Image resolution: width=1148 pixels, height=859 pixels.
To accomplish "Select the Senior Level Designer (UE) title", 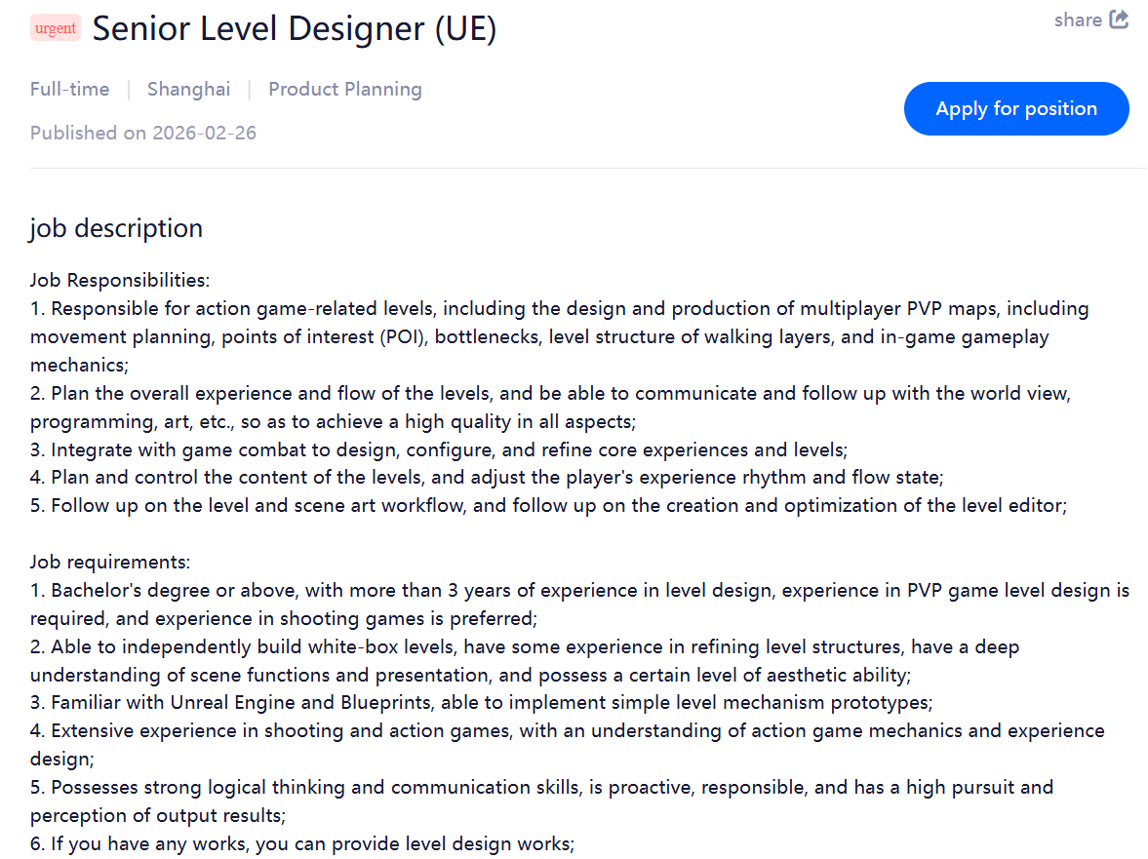I will click(295, 29).
